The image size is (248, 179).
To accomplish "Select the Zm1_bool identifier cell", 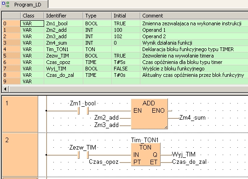I will click(63, 23).
